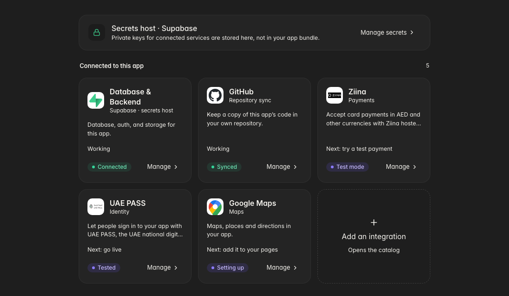The width and height of the screenshot is (509, 296).
Task: Click 'Supabase · secrets host' subtitle
Action: pos(141,111)
